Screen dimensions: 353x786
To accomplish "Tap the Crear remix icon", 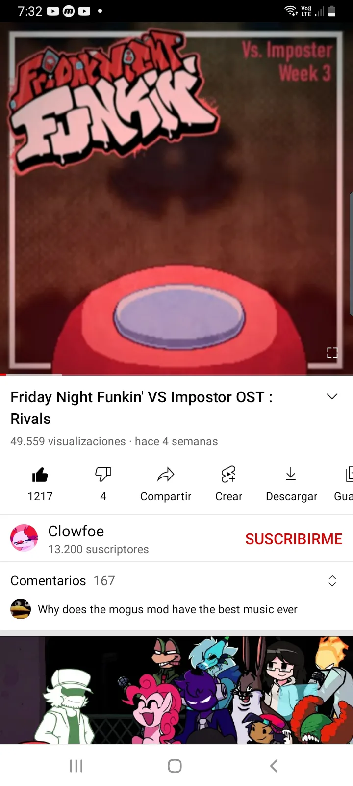I will tap(228, 475).
